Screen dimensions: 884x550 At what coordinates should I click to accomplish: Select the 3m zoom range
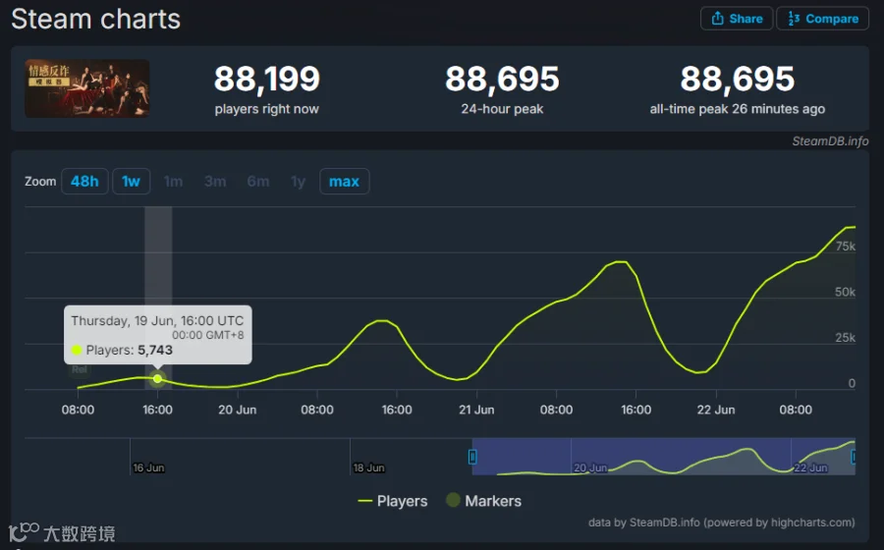(215, 182)
